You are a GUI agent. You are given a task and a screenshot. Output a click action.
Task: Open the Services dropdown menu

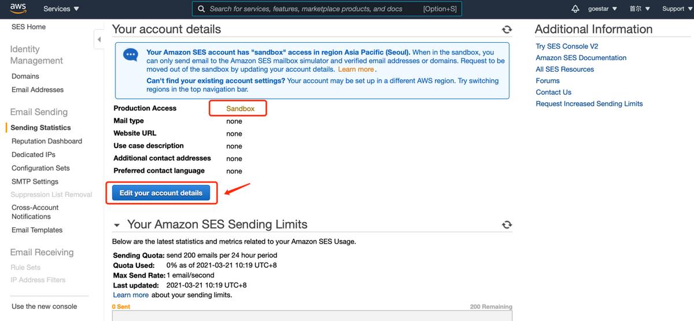(x=61, y=9)
